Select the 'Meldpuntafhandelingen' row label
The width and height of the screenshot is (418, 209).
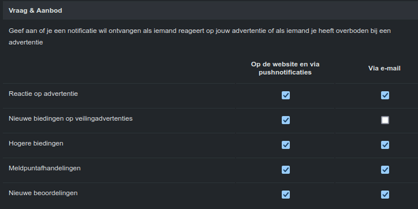click(44, 168)
